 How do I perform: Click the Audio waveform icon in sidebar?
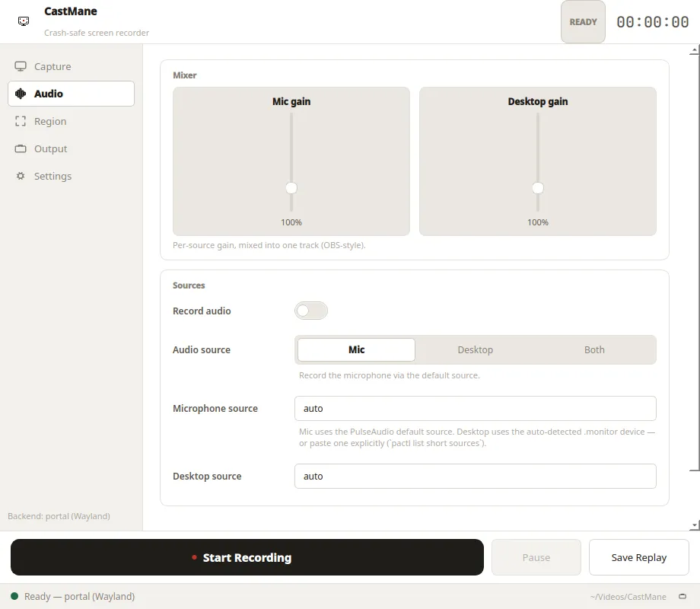click(21, 94)
